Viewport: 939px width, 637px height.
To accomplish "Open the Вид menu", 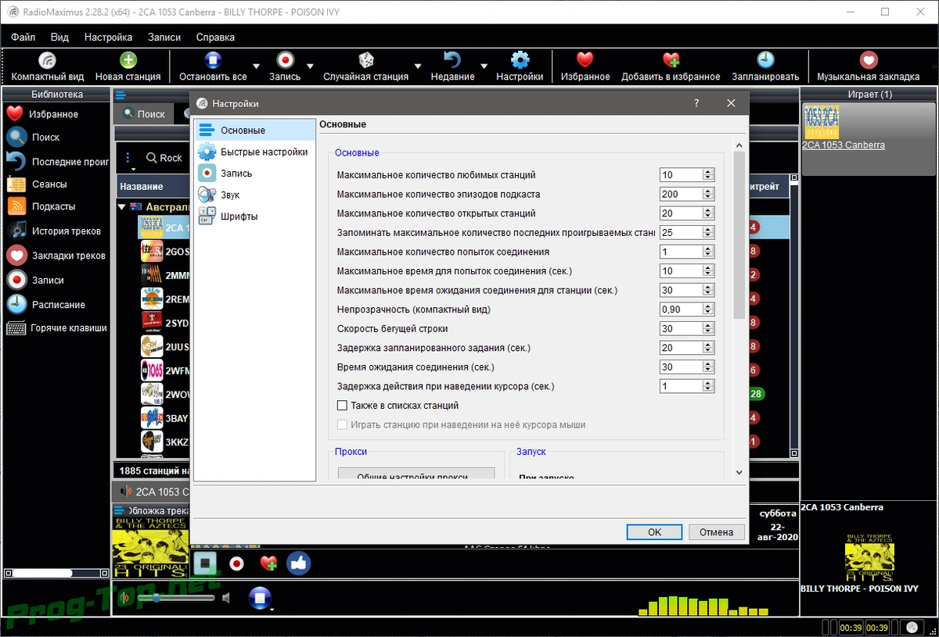I will tap(59, 37).
